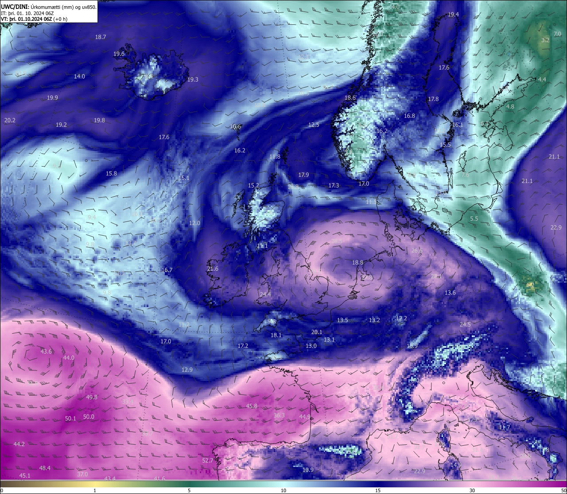Click the "19.8" value label
This screenshot has height=494, width=567.
99,121
